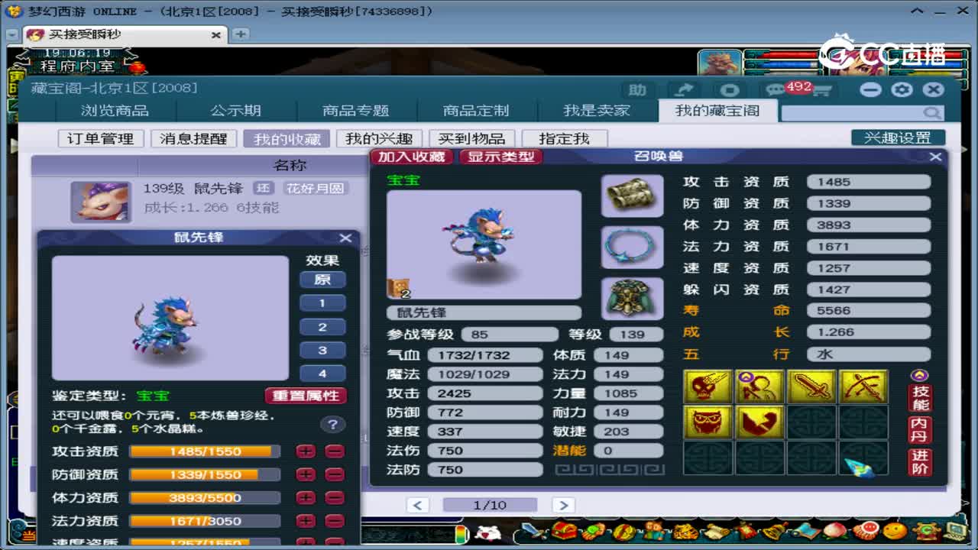Click the blue ring collar equipment slot

pos(632,247)
